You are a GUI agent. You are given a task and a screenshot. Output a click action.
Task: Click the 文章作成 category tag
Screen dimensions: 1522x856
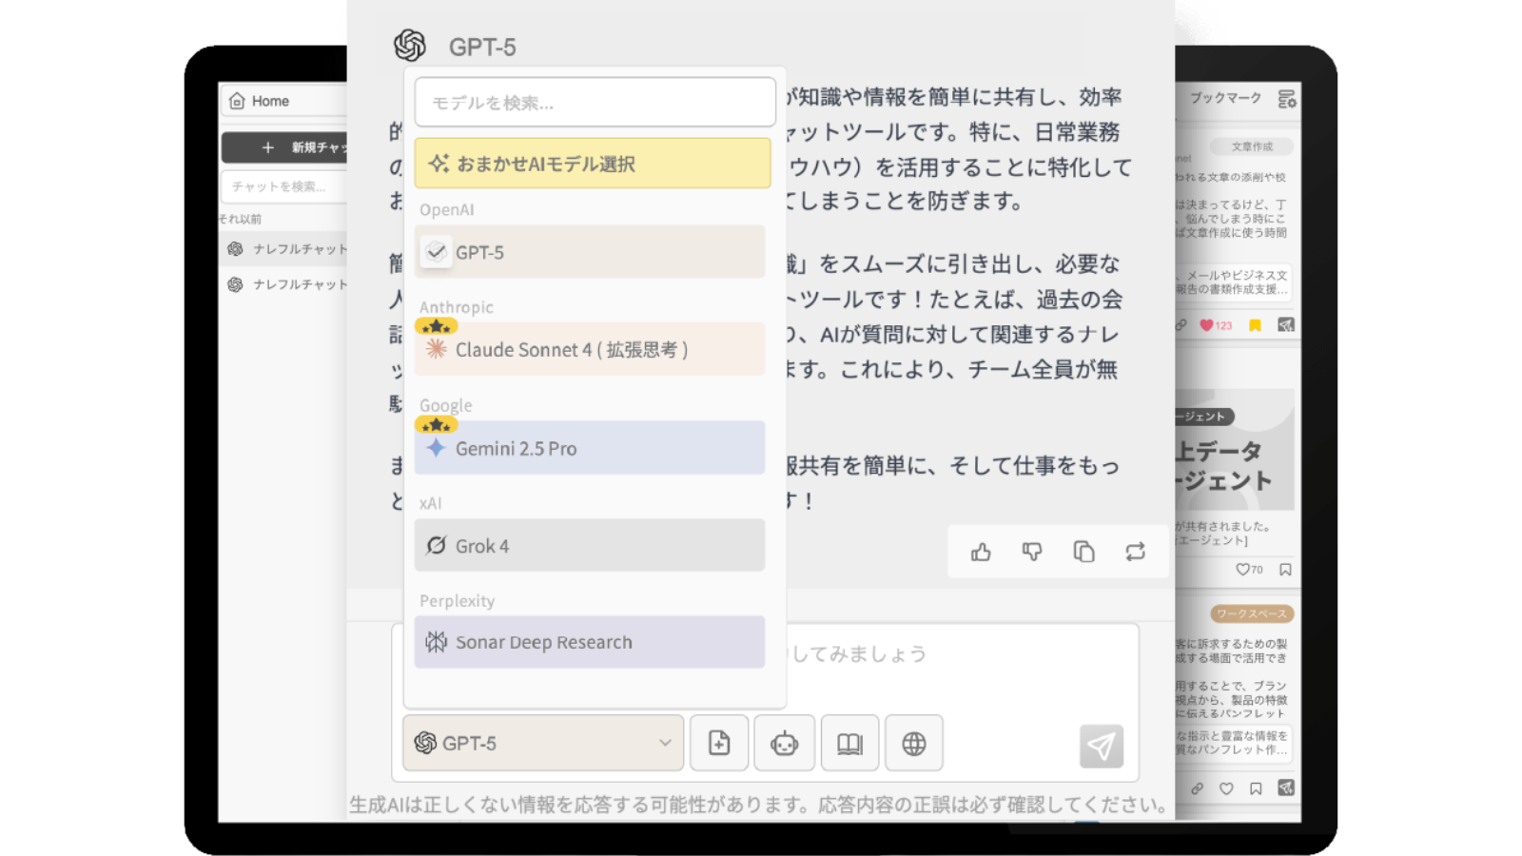tap(1252, 146)
